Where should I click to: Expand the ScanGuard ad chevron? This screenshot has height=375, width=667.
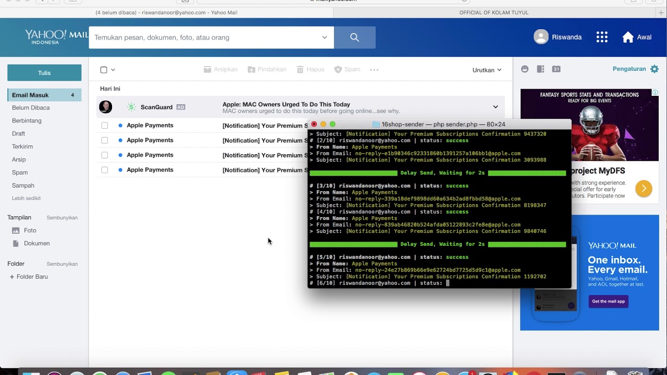pyautogui.click(x=496, y=107)
